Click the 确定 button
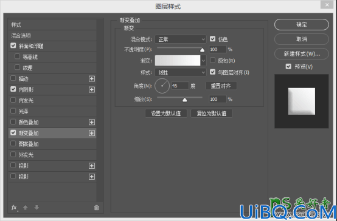The height and width of the screenshot is (221, 337). [302, 24]
